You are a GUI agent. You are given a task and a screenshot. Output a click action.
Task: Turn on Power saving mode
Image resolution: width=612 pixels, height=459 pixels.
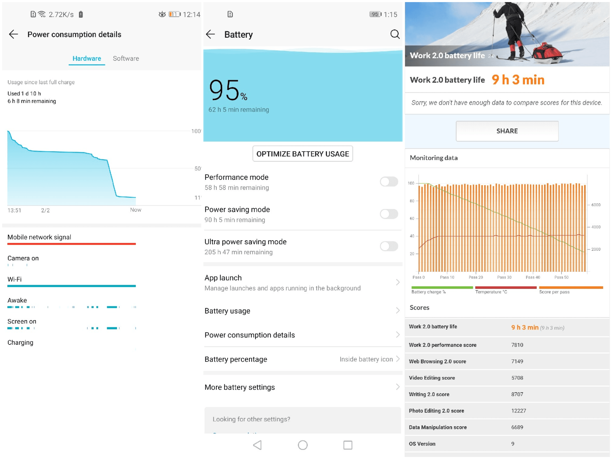tap(389, 214)
